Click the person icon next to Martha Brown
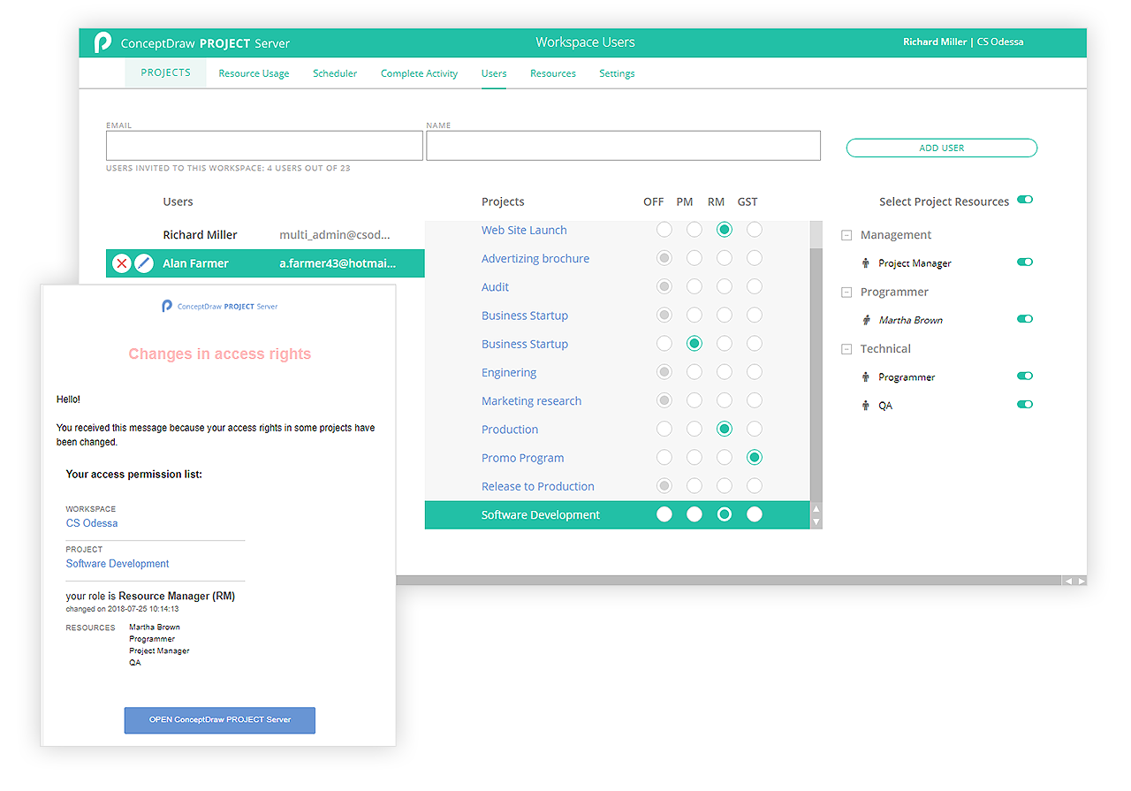This screenshot has width=1131, height=791. [x=866, y=320]
